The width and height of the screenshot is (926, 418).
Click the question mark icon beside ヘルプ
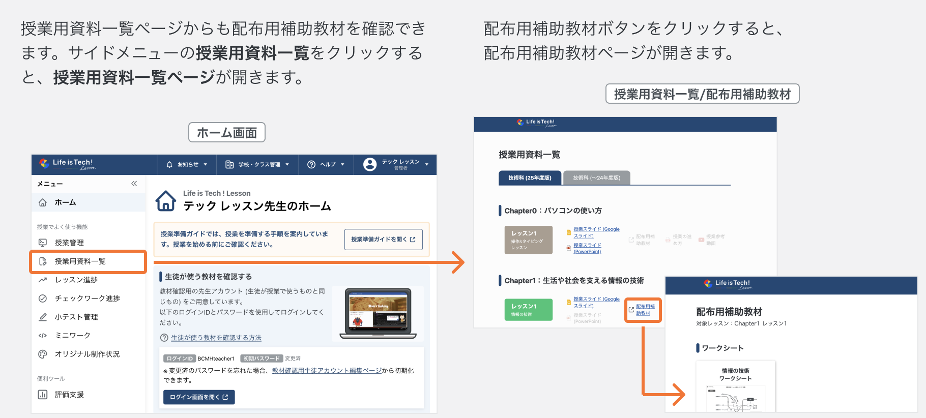point(311,165)
